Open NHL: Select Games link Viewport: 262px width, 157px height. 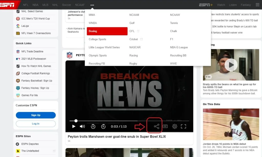[x=32, y=11]
